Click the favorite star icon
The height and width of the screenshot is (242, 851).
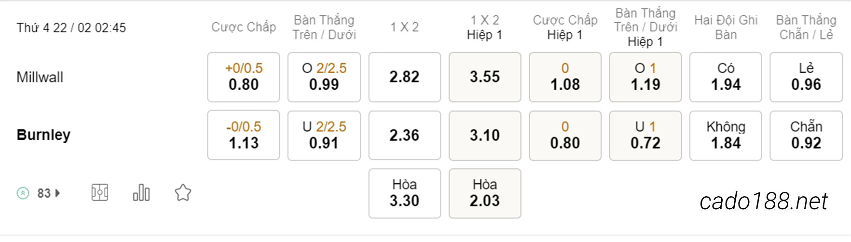(183, 193)
